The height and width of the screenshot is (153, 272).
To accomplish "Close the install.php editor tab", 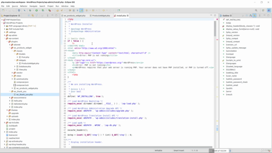I will [127, 16].
